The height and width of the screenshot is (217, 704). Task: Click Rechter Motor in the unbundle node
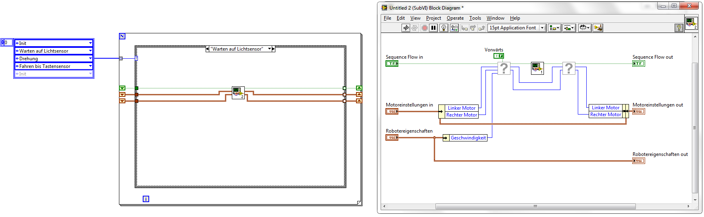pos(462,115)
